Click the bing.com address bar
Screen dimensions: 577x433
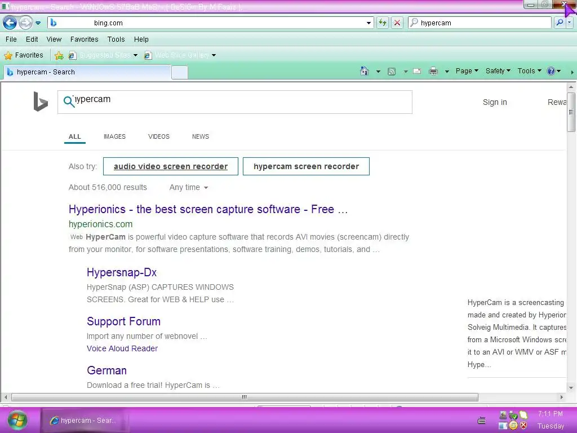tap(211, 23)
